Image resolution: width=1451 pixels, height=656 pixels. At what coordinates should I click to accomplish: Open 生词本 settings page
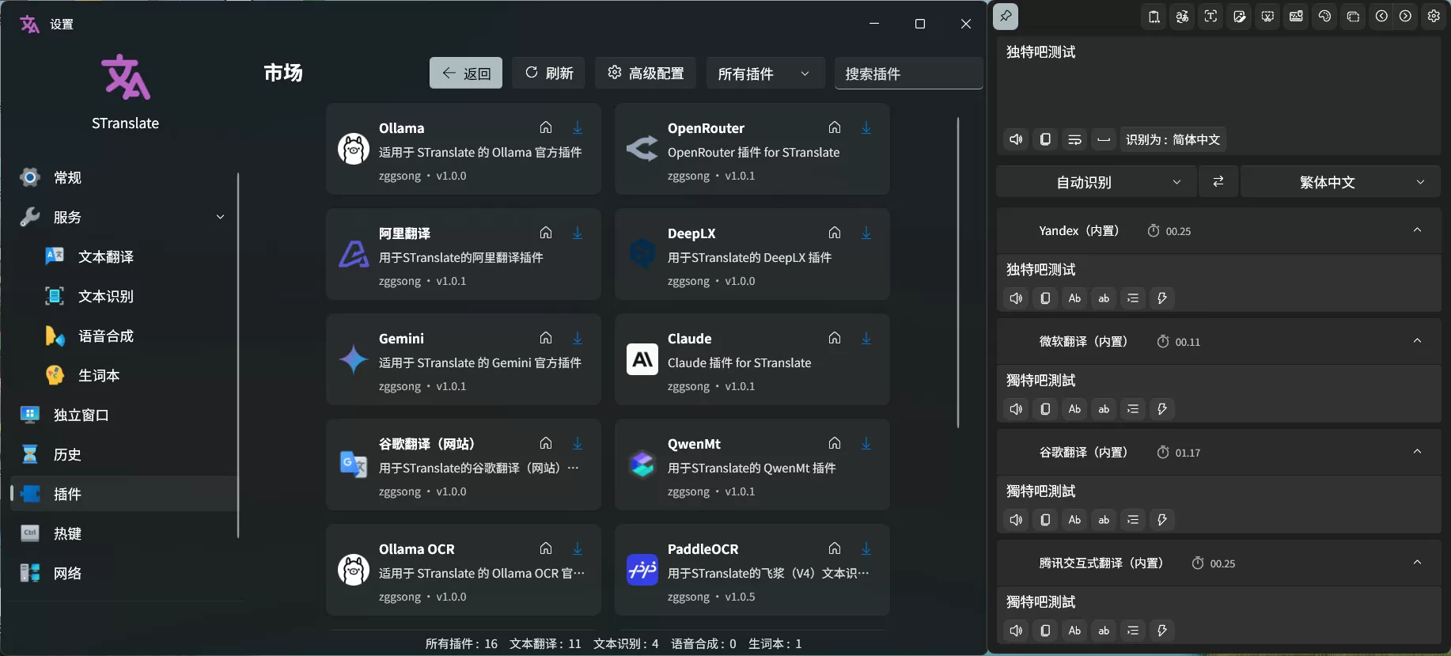pyautogui.click(x=123, y=375)
